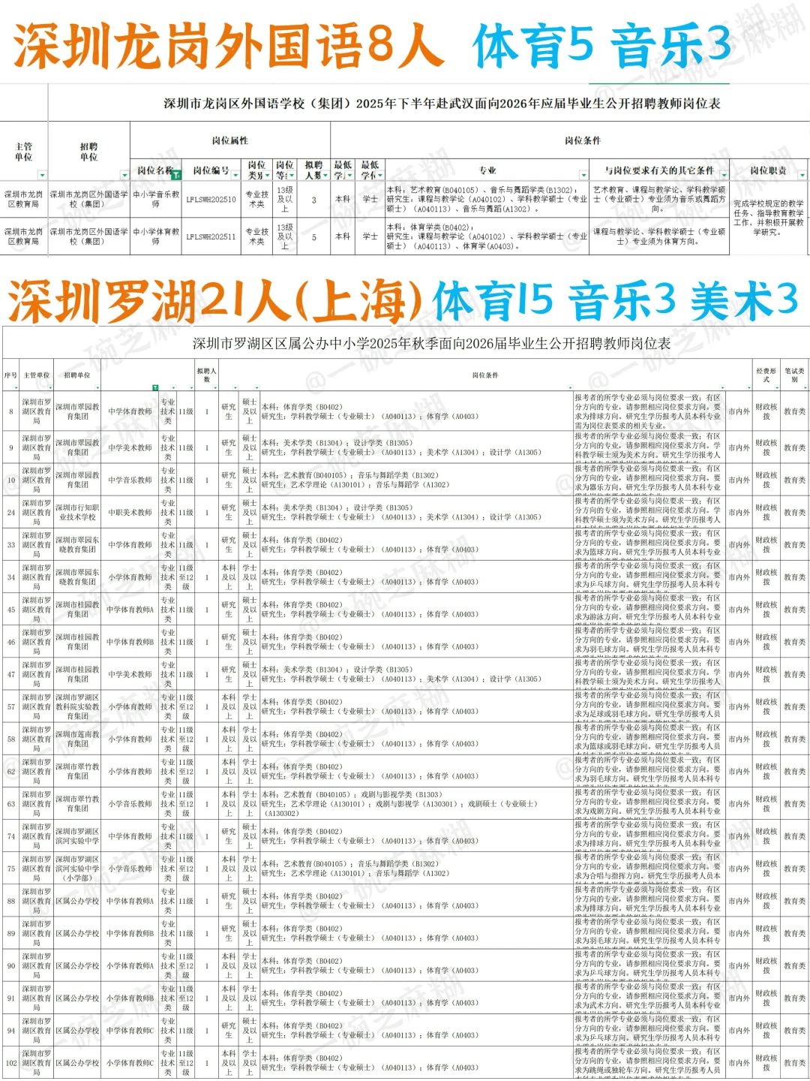
Task: Select the 岗位属性 header cell
Action: 230,140
